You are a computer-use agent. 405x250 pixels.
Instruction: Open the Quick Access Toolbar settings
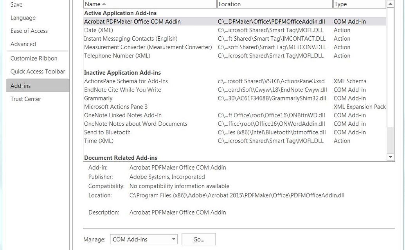point(38,71)
